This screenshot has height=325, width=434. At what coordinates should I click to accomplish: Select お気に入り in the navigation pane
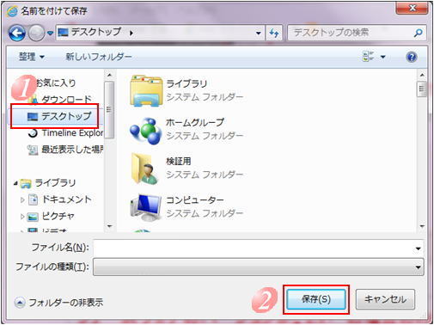(56, 83)
